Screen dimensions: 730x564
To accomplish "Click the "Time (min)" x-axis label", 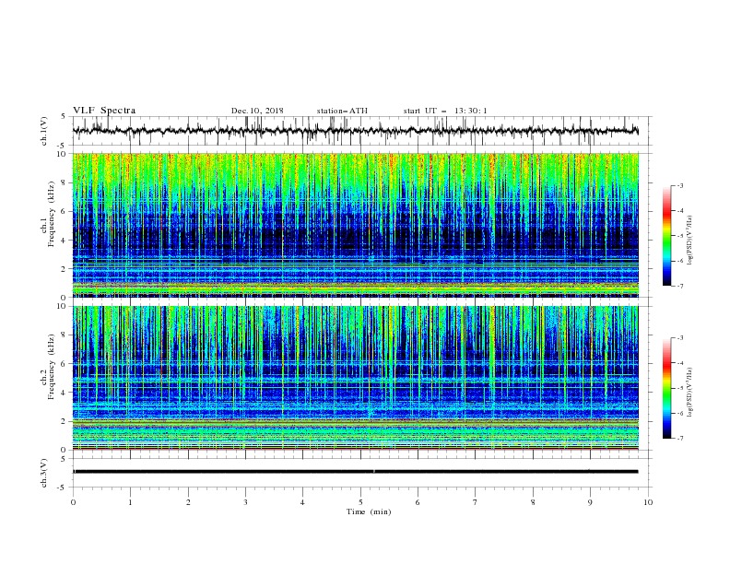I will (369, 511).
